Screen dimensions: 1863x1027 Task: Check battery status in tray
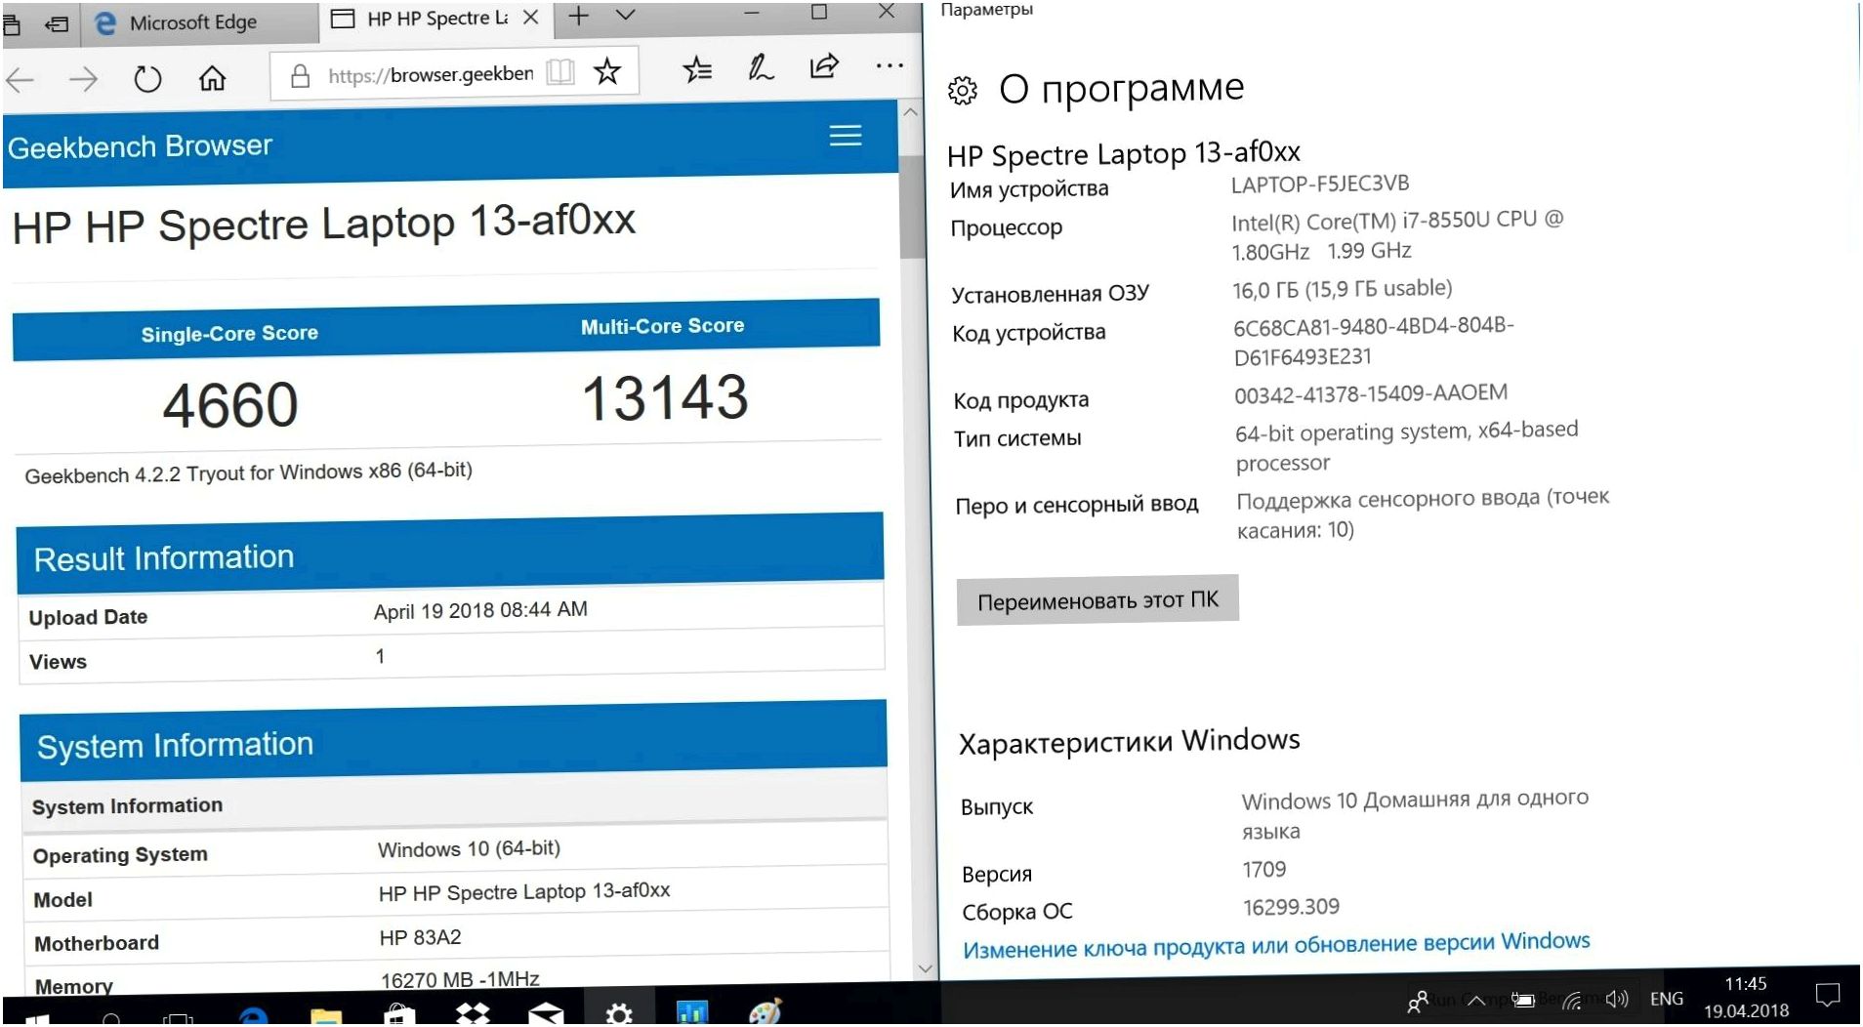1523,1000
